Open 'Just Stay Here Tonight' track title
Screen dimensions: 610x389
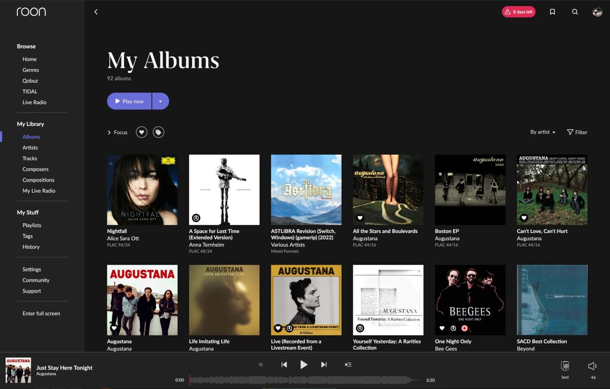click(64, 368)
